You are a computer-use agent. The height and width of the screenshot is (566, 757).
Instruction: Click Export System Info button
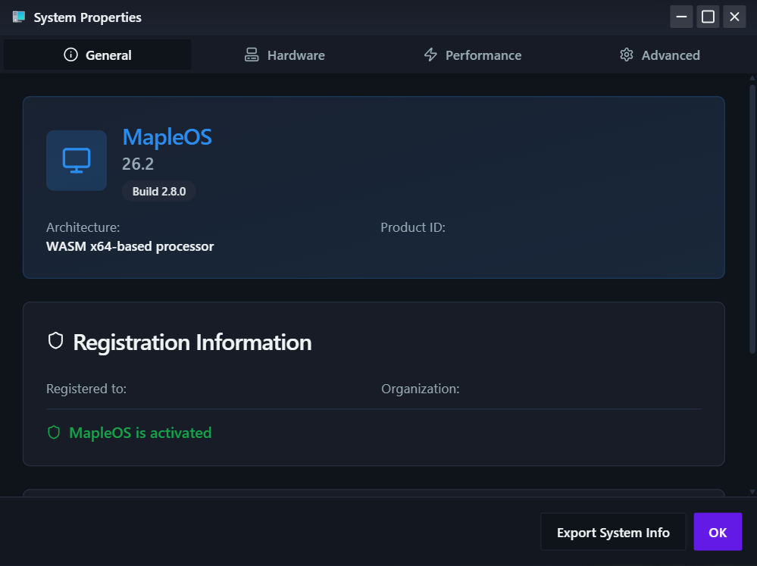click(613, 532)
